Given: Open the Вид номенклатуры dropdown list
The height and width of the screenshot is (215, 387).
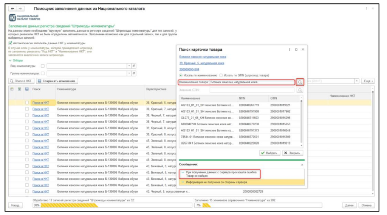Looking at the screenshot, I should (x=129, y=66).
